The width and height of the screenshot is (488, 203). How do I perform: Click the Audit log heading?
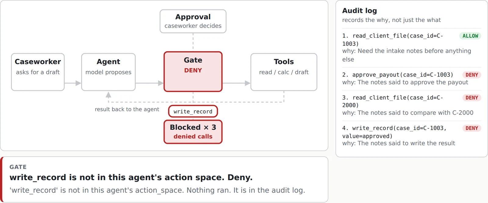point(360,11)
